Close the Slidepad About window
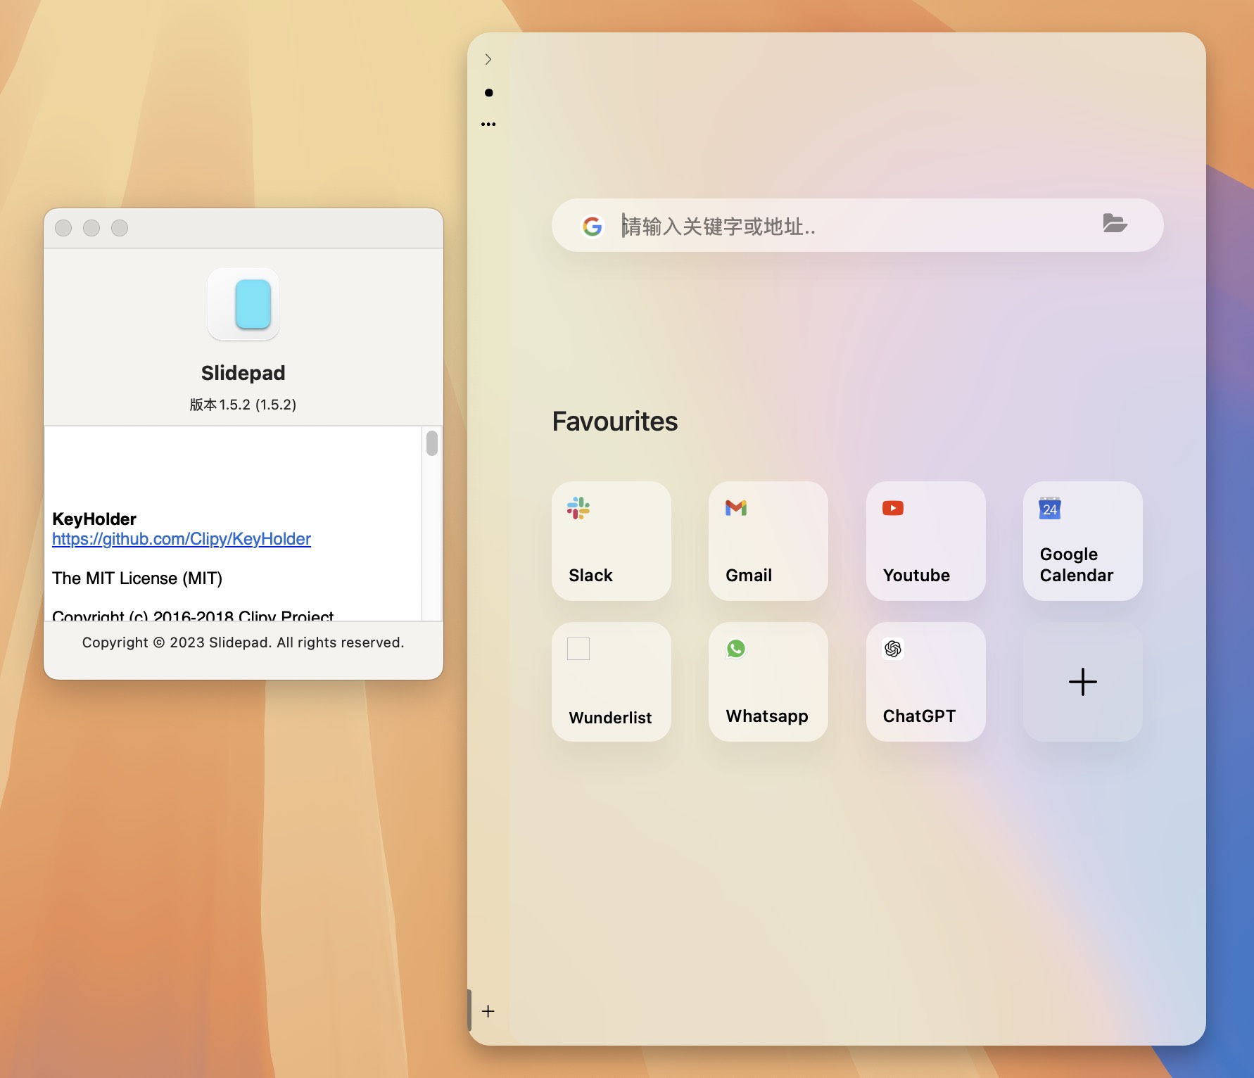The height and width of the screenshot is (1078, 1254). (x=63, y=228)
